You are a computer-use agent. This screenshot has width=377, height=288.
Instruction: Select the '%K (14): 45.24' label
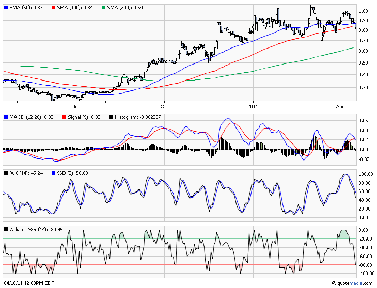26,173
